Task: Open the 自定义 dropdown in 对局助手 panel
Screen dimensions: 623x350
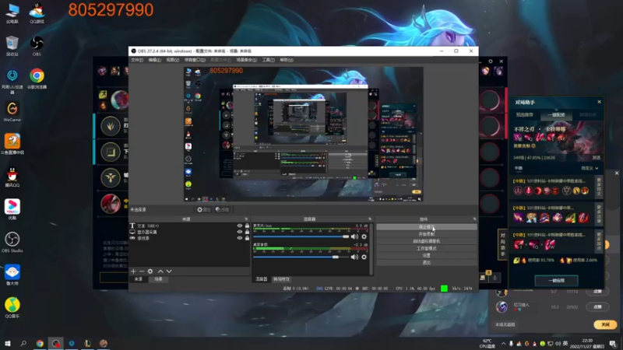Action: pyautogui.click(x=590, y=168)
